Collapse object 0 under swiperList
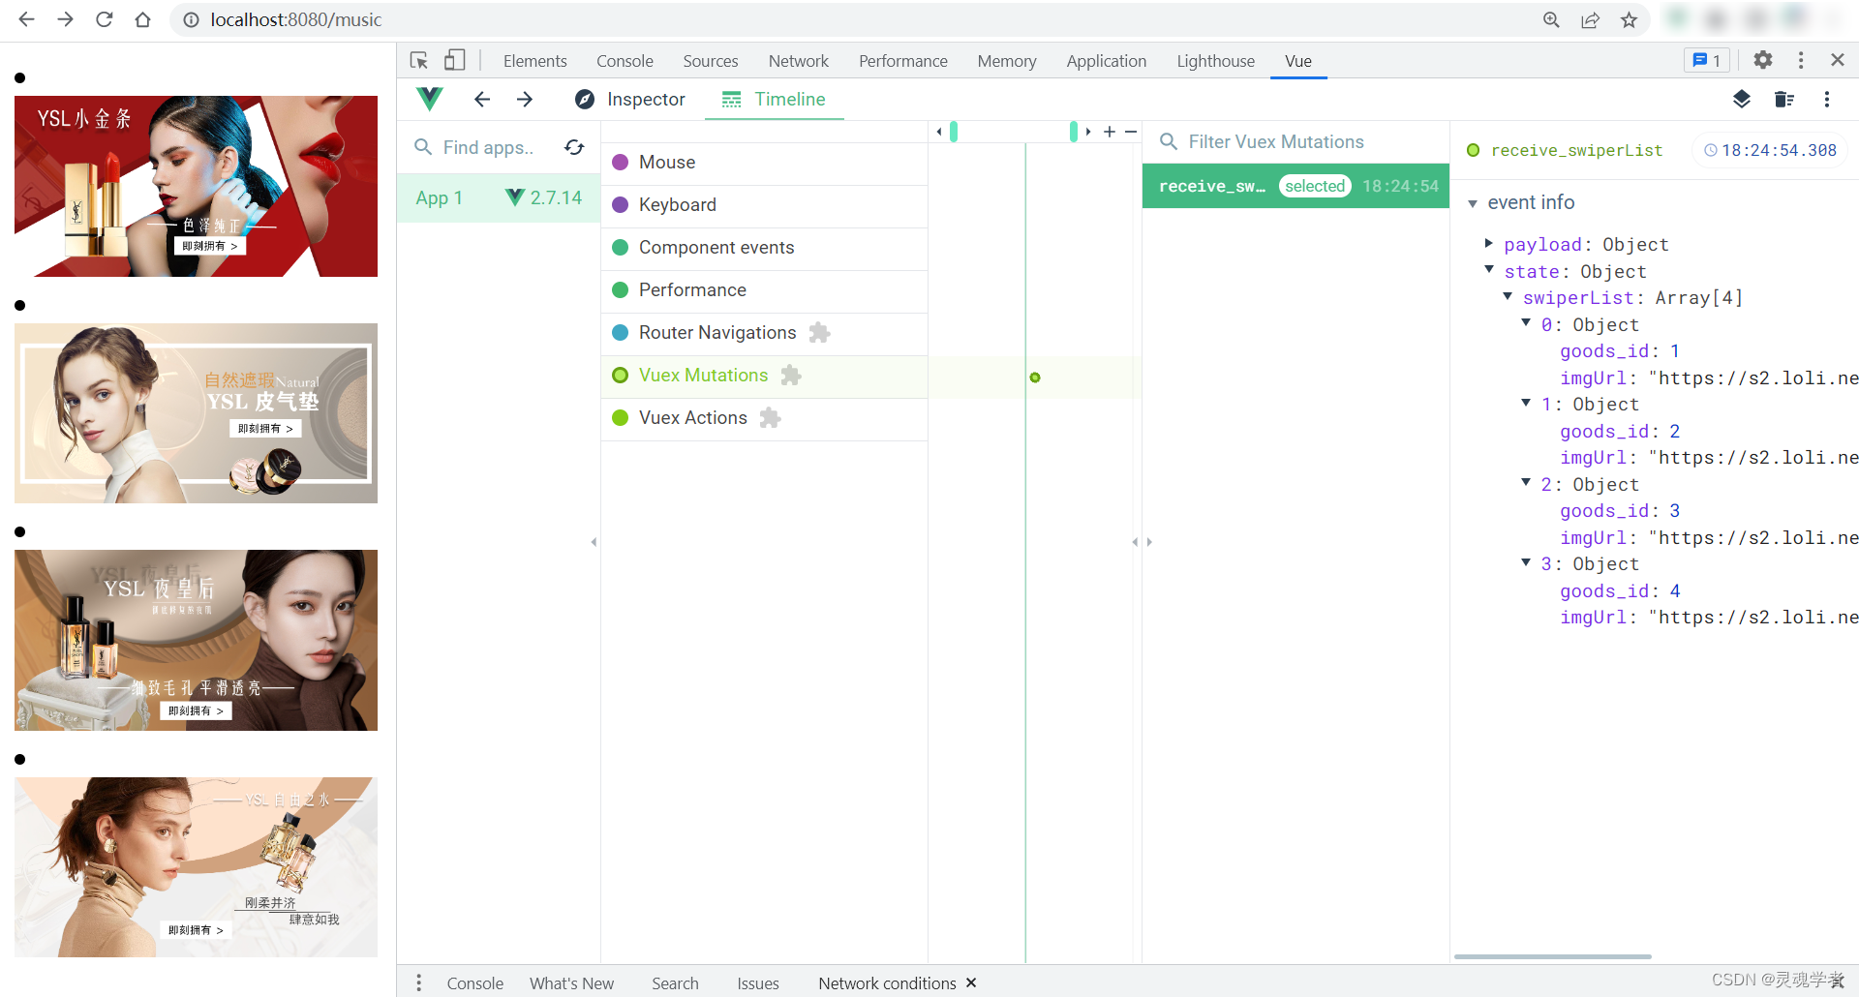Image resolution: width=1859 pixels, height=997 pixels. (1526, 324)
